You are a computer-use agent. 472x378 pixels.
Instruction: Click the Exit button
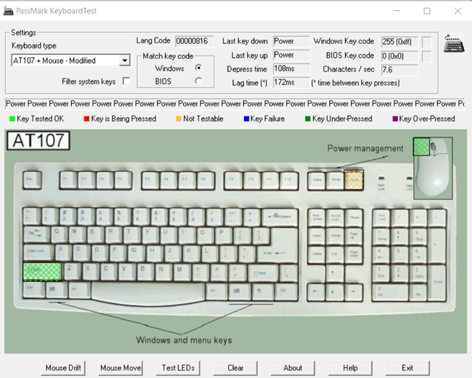(408, 368)
